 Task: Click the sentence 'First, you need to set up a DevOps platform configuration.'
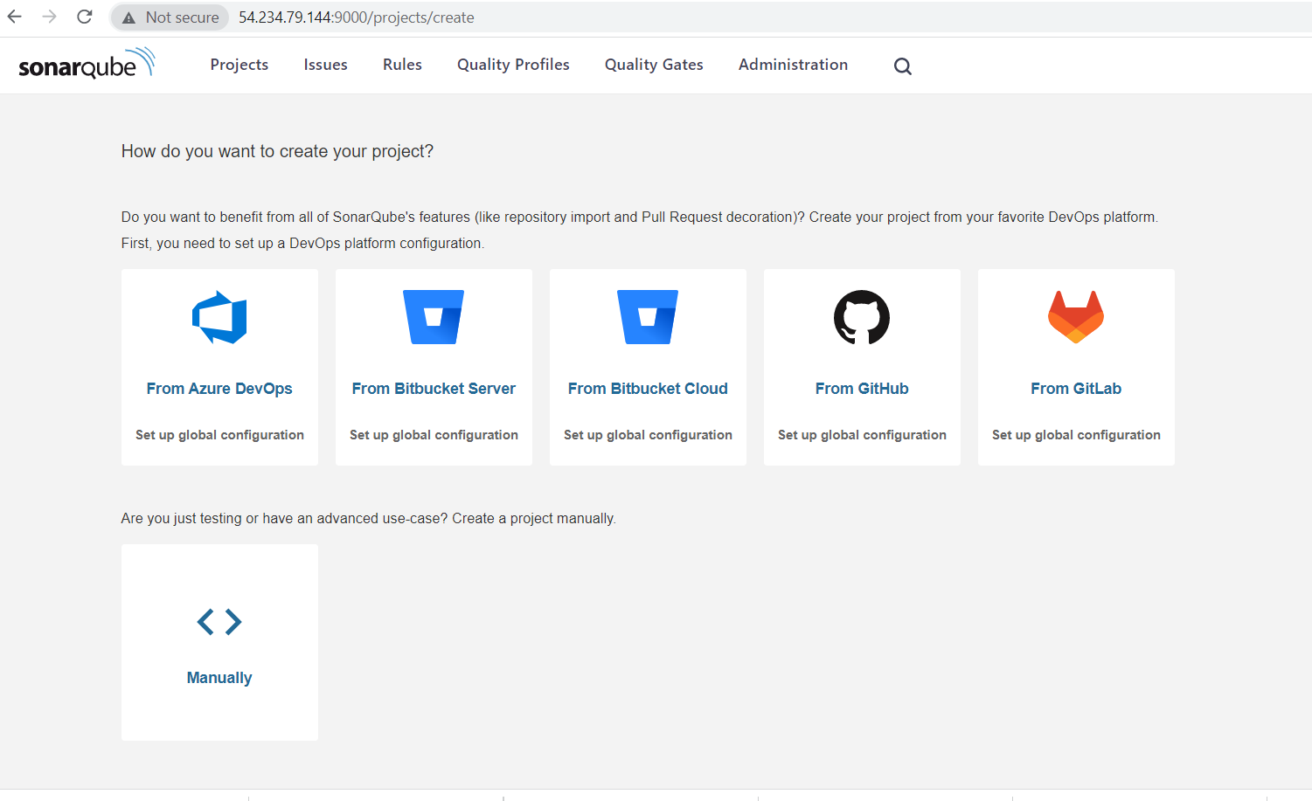pos(302,244)
